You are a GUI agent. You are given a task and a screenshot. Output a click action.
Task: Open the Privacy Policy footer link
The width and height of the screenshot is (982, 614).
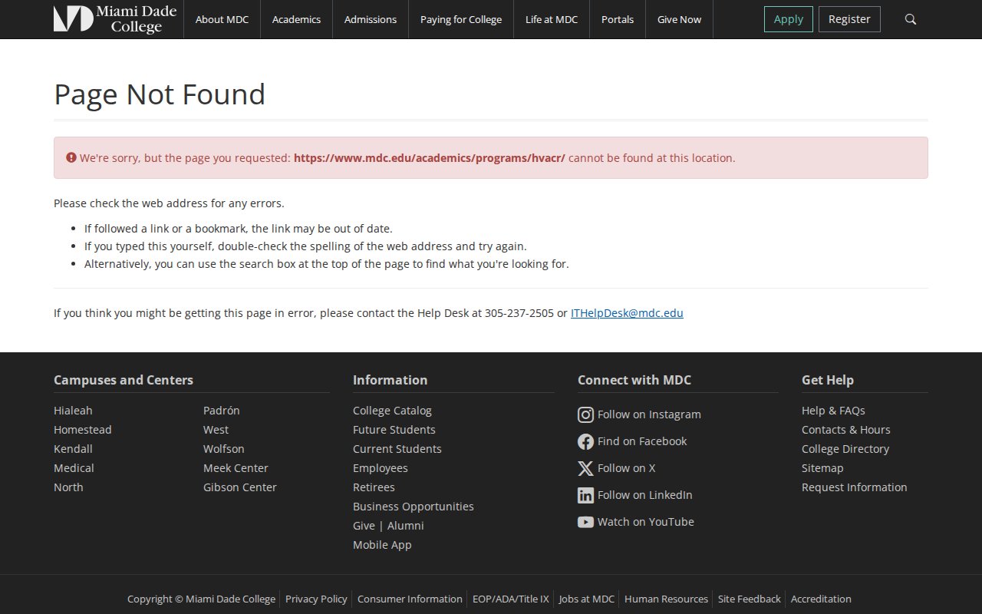[x=316, y=599]
